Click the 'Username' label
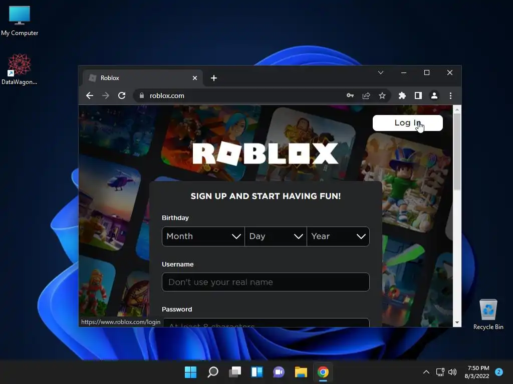Image resolution: width=513 pixels, height=384 pixels. pyautogui.click(x=178, y=264)
